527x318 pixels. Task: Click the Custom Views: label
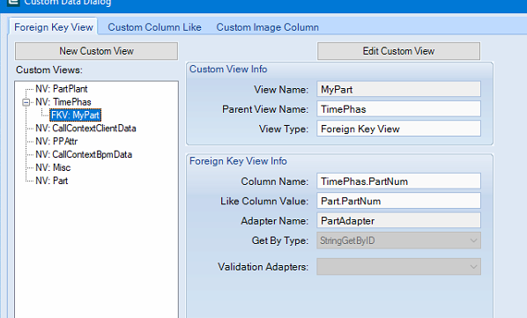click(x=49, y=70)
